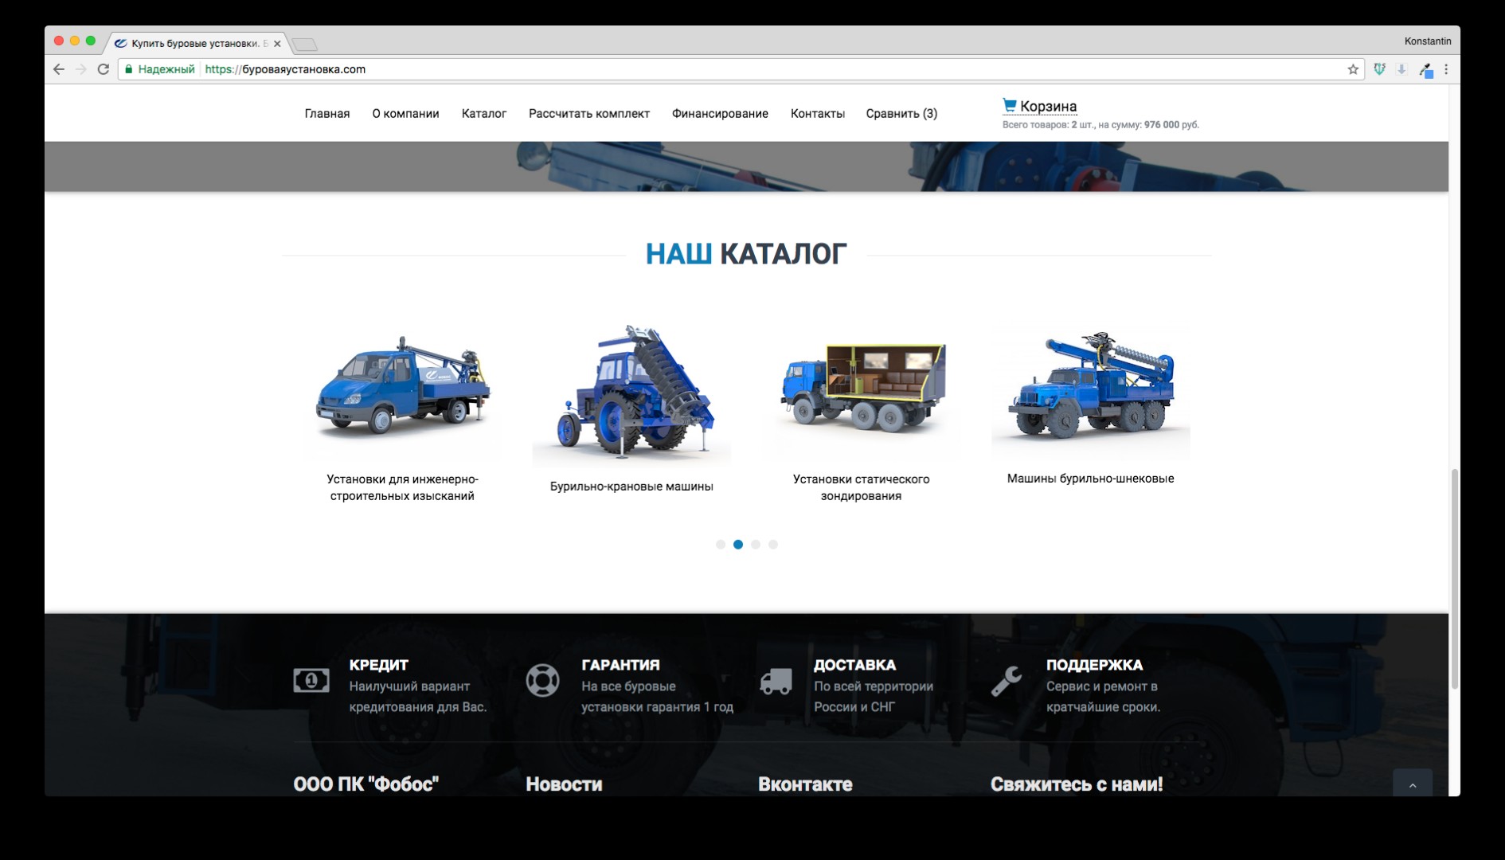Open the Каталог menu item
The image size is (1505, 860).
(x=483, y=114)
